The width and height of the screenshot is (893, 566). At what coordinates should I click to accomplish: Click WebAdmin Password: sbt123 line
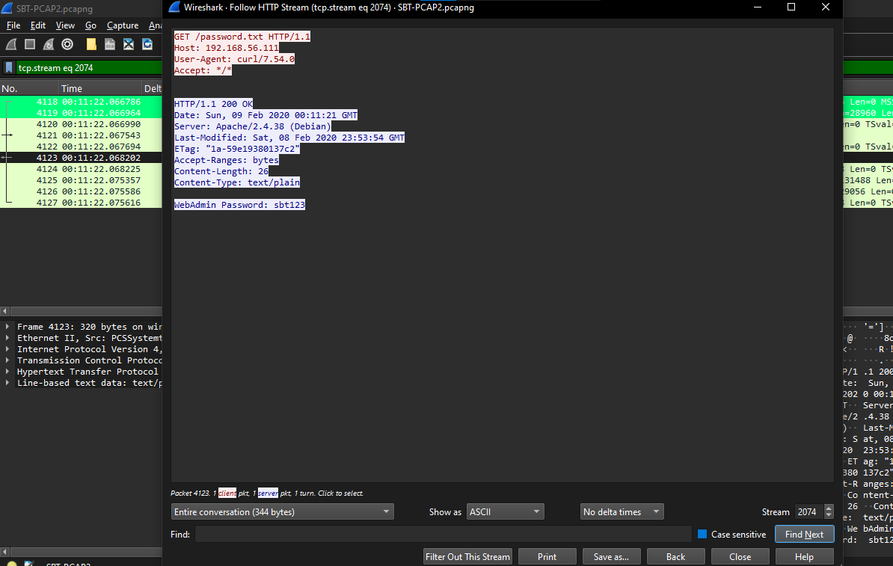click(239, 205)
